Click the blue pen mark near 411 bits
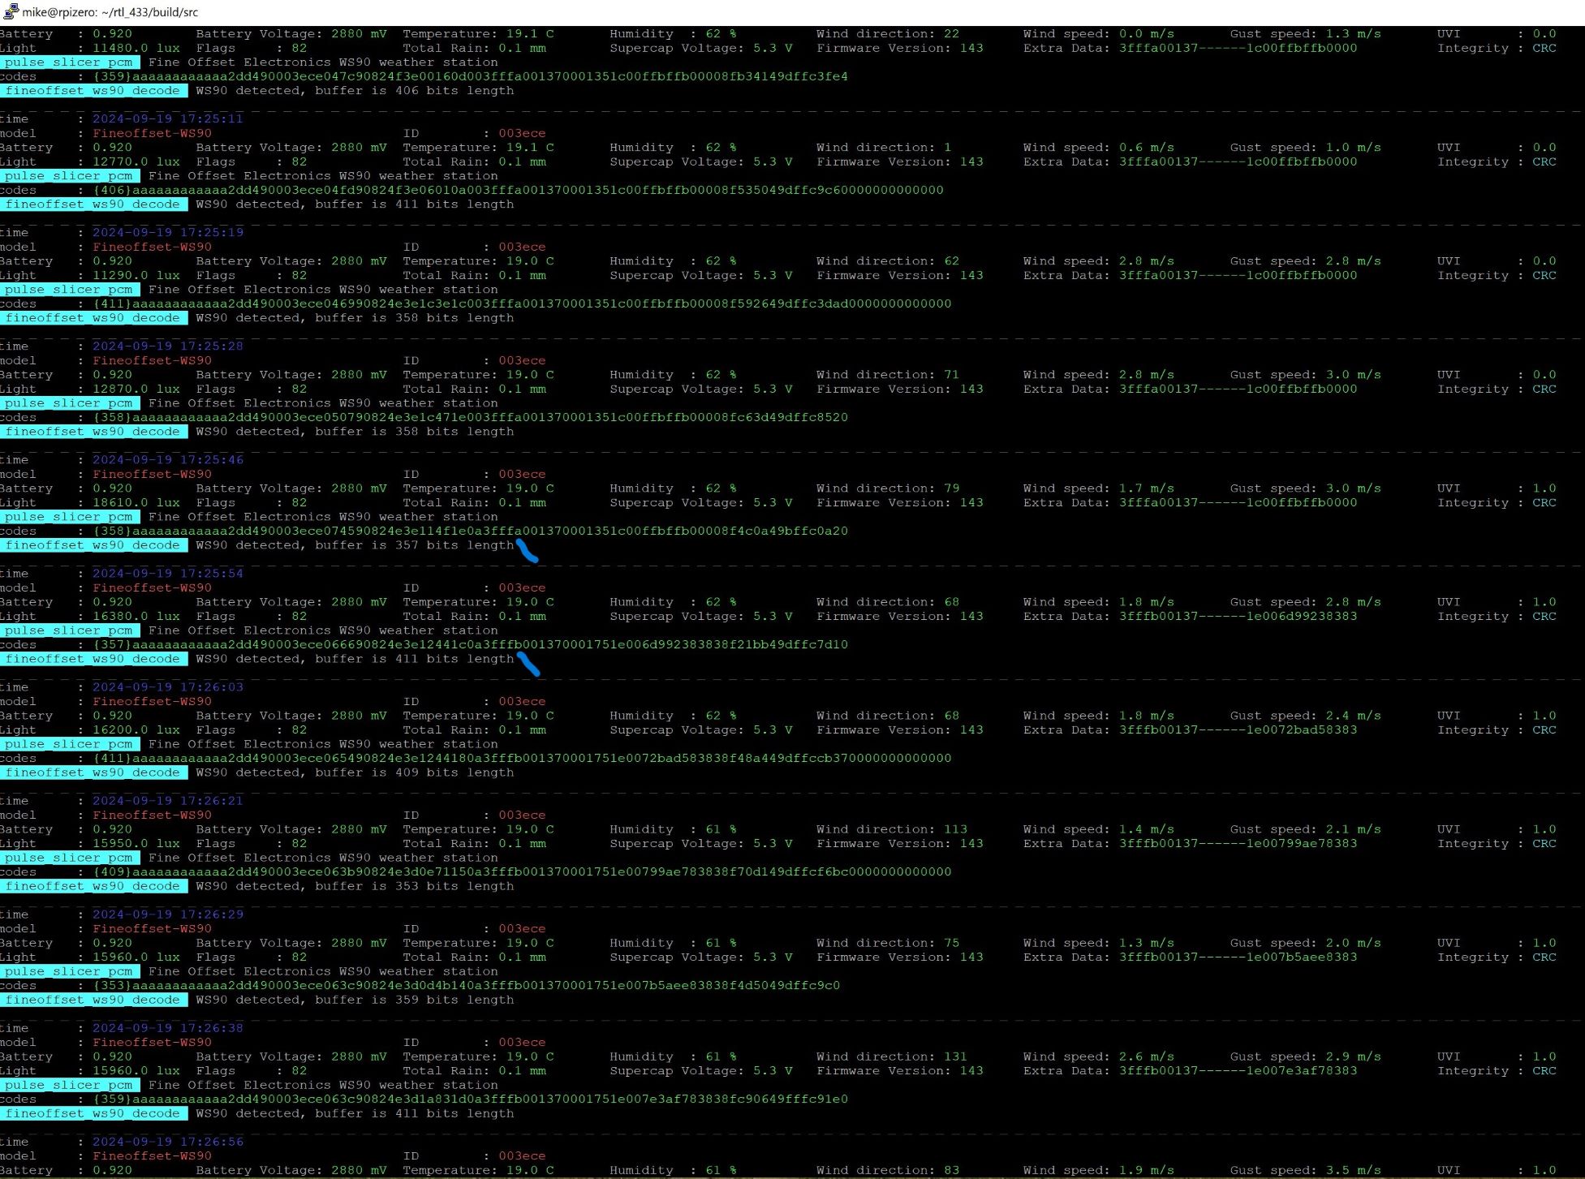This screenshot has width=1585, height=1179. [529, 663]
